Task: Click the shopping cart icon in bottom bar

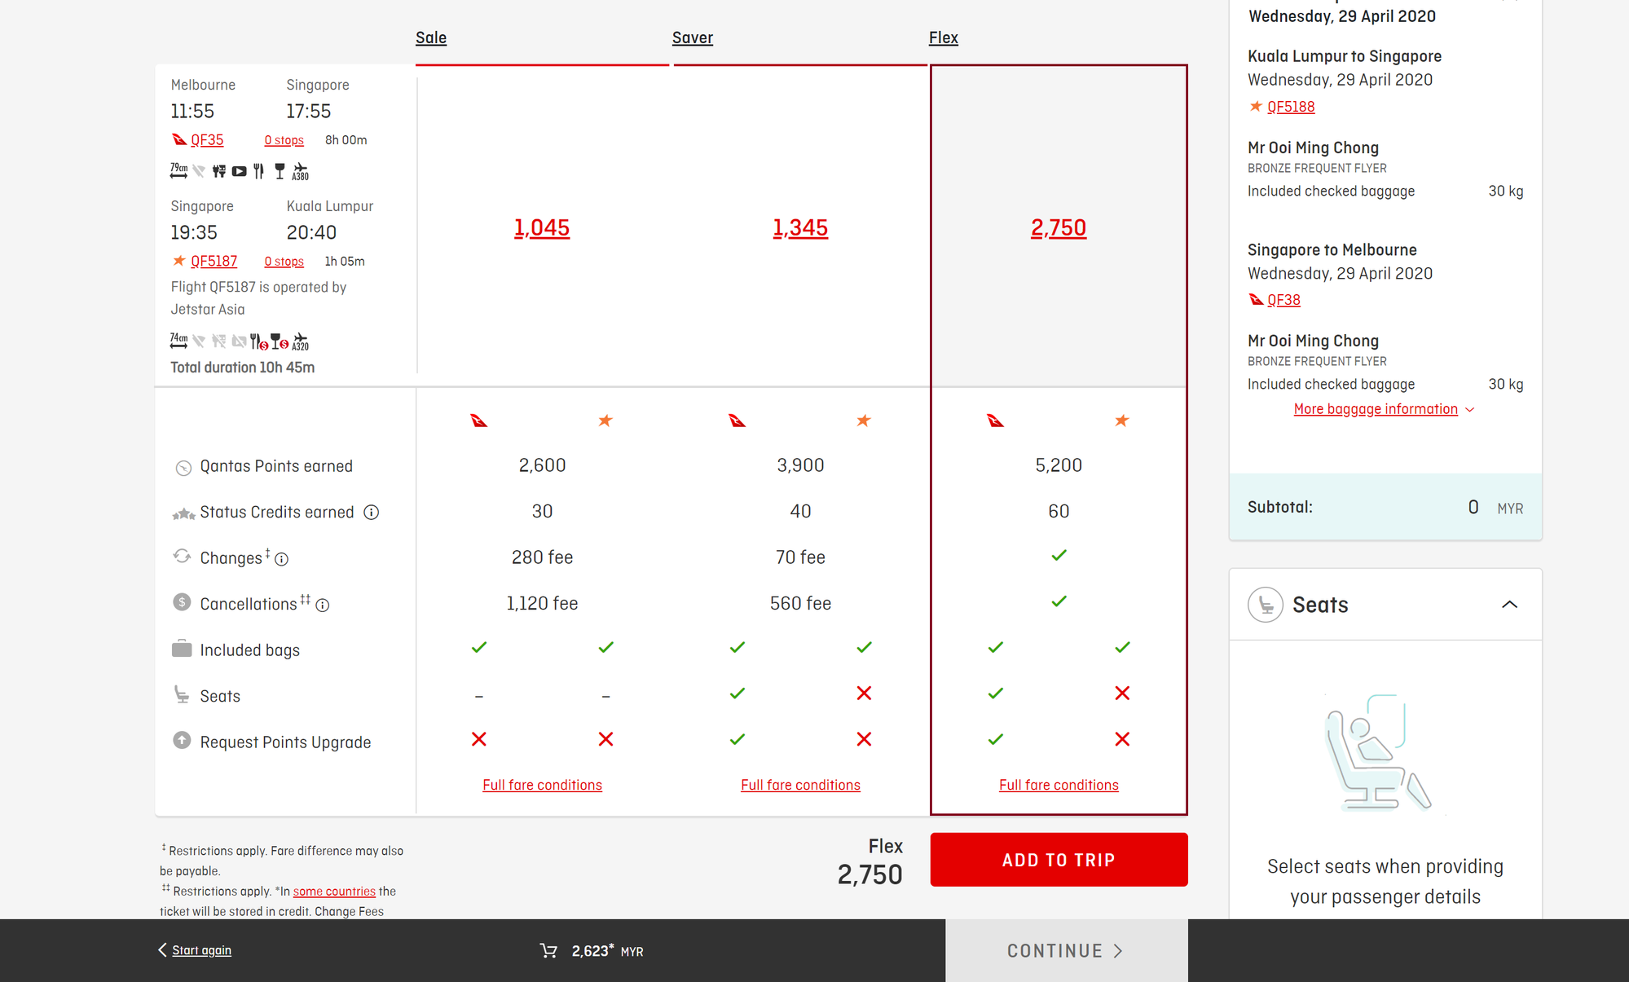Action: click(x=548, y=951)
